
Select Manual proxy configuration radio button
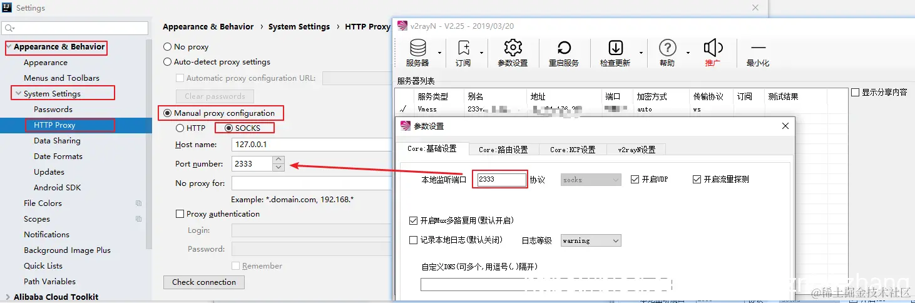(x=167, y=113)
